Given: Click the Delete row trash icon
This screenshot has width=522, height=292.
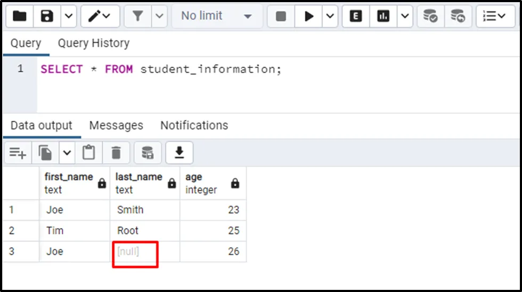Looking at the screenshot, I should 116,153.
